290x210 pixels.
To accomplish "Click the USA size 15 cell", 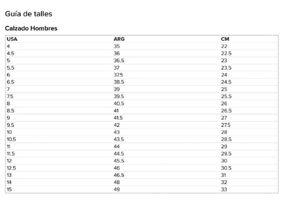I will click(9, 189).
